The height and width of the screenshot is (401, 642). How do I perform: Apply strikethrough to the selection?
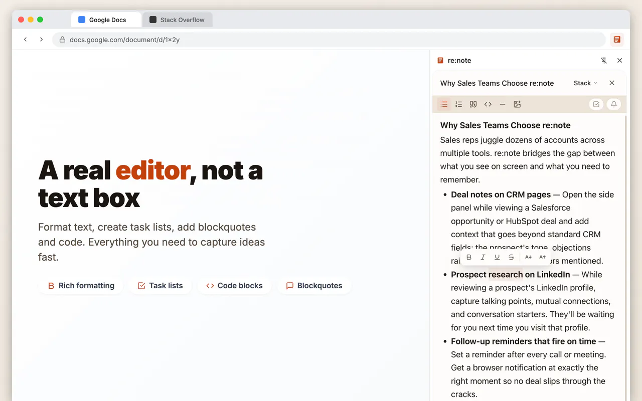coord(511,257)
